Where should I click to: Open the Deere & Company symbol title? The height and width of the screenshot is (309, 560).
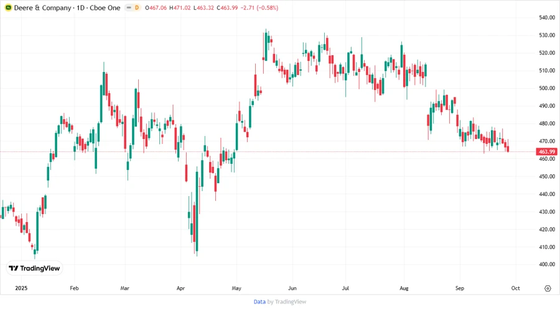click(x=67, y=8)
